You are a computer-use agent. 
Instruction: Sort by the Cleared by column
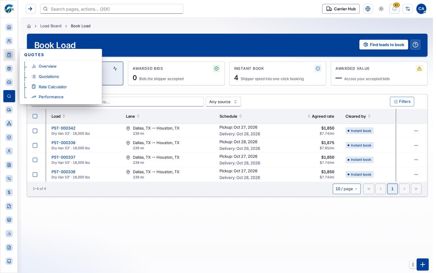[358, 116]
